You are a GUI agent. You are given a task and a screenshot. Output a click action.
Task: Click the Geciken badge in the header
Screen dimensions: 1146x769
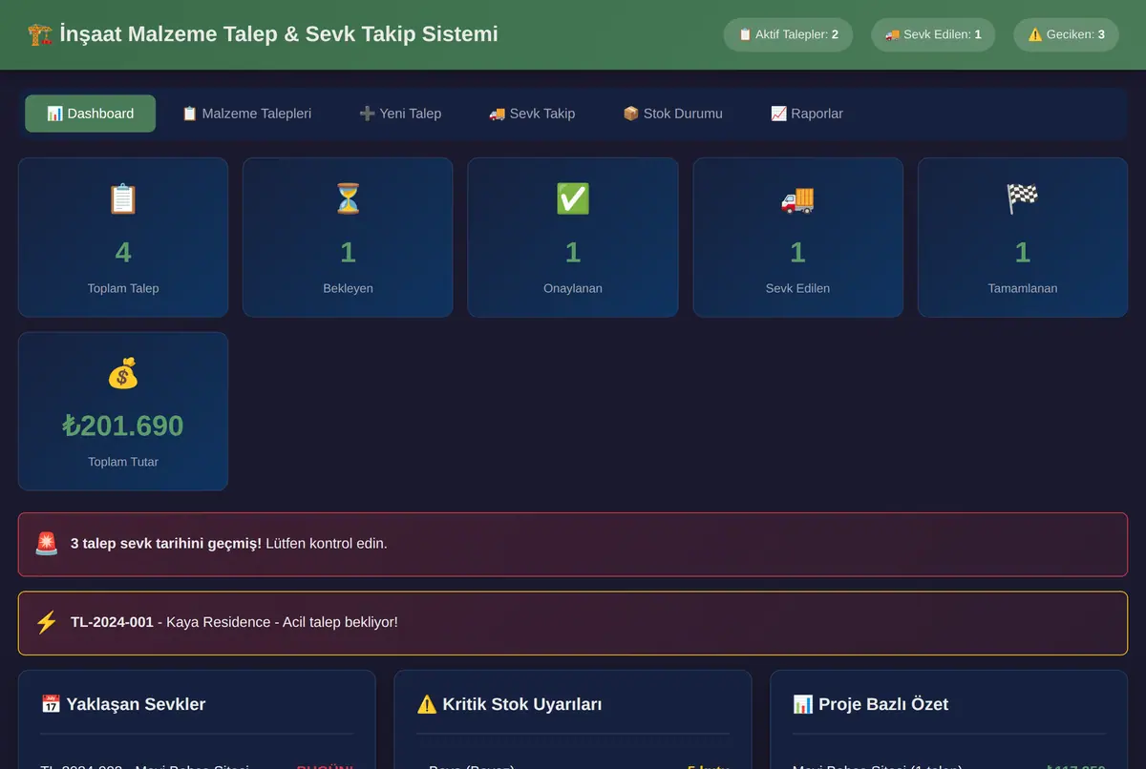click(1066, 34)
